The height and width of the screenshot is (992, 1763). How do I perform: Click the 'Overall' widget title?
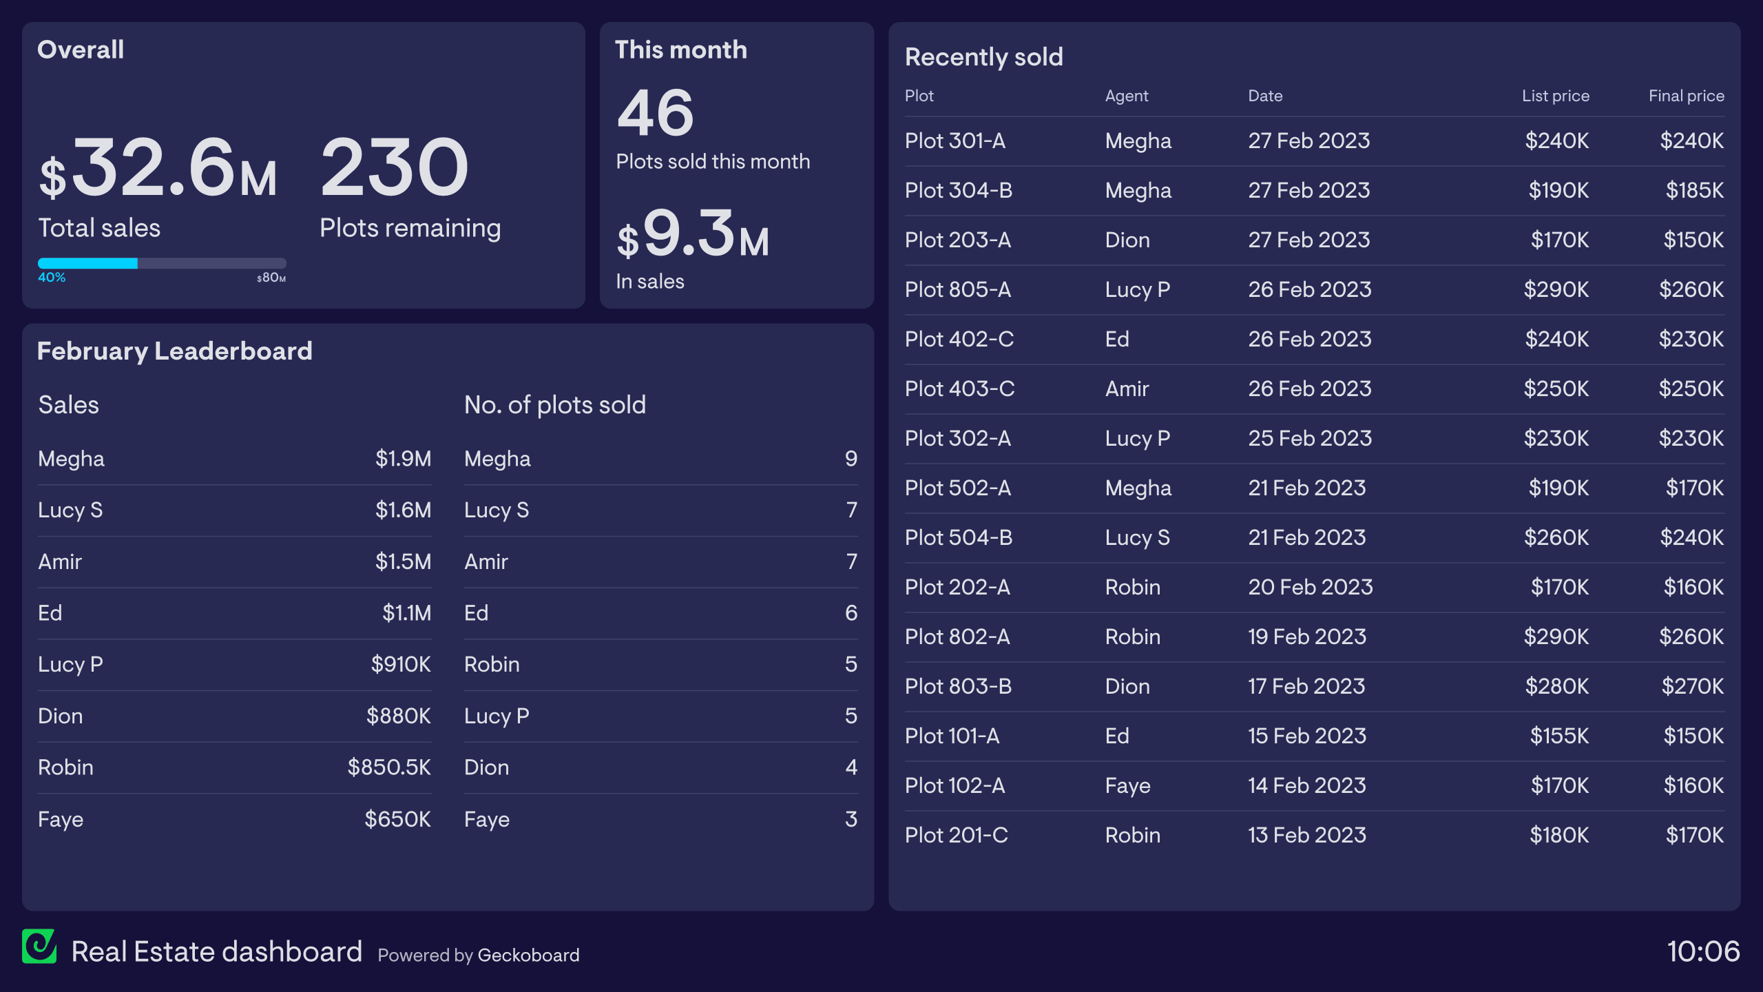pyautogui.click(x=81, y=50)
